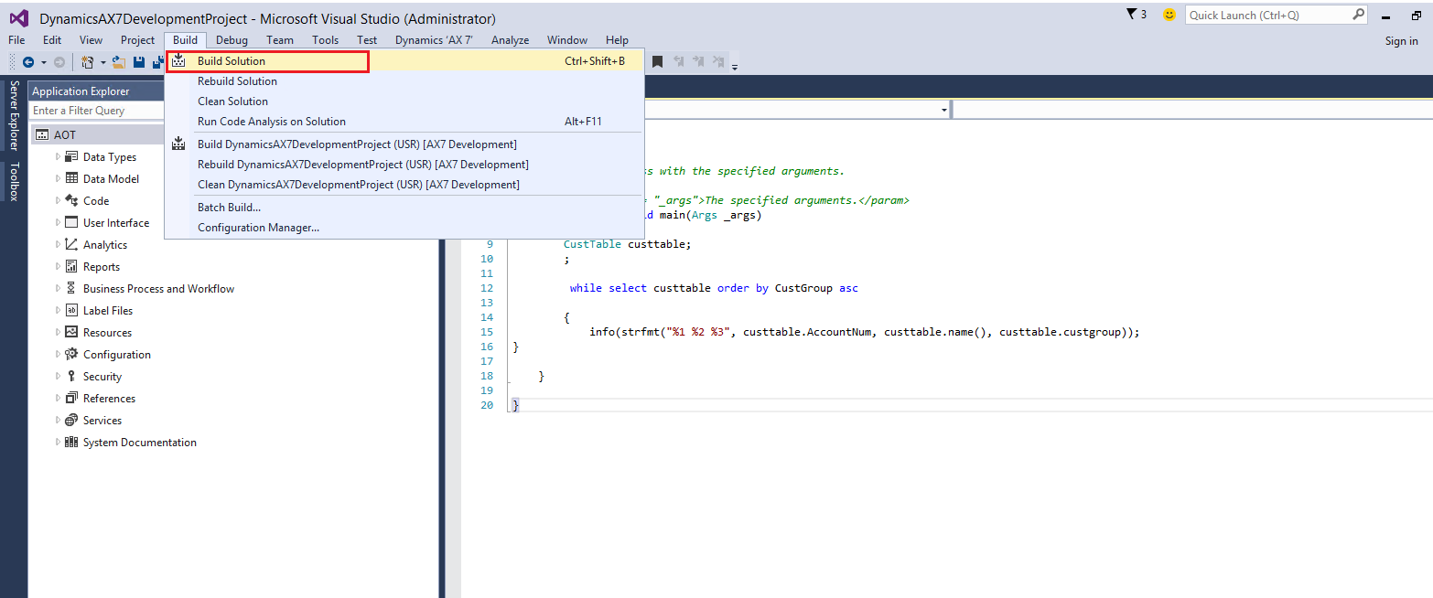Screen dimensions: 1433x598
Task: Click the New Project toolbar icon
Action: tap(88, 62)
